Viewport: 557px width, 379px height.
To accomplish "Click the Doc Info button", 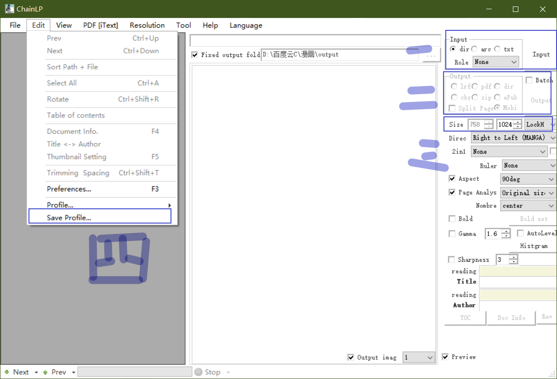I will click(512, 318).
